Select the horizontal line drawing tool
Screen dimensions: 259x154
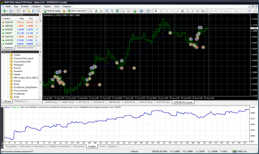[x=172, y=11]
